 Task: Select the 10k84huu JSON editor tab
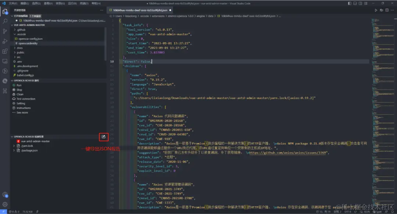(140, 10)
